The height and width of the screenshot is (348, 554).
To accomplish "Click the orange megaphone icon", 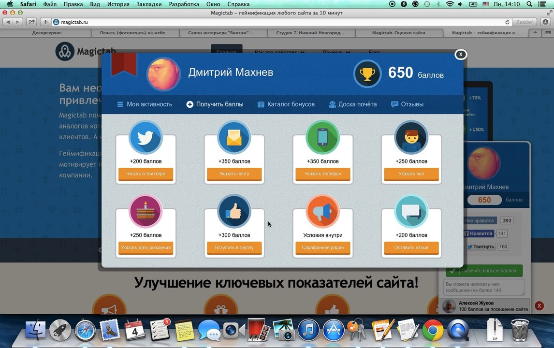I will pyautogui.click(x=322, y=211).
